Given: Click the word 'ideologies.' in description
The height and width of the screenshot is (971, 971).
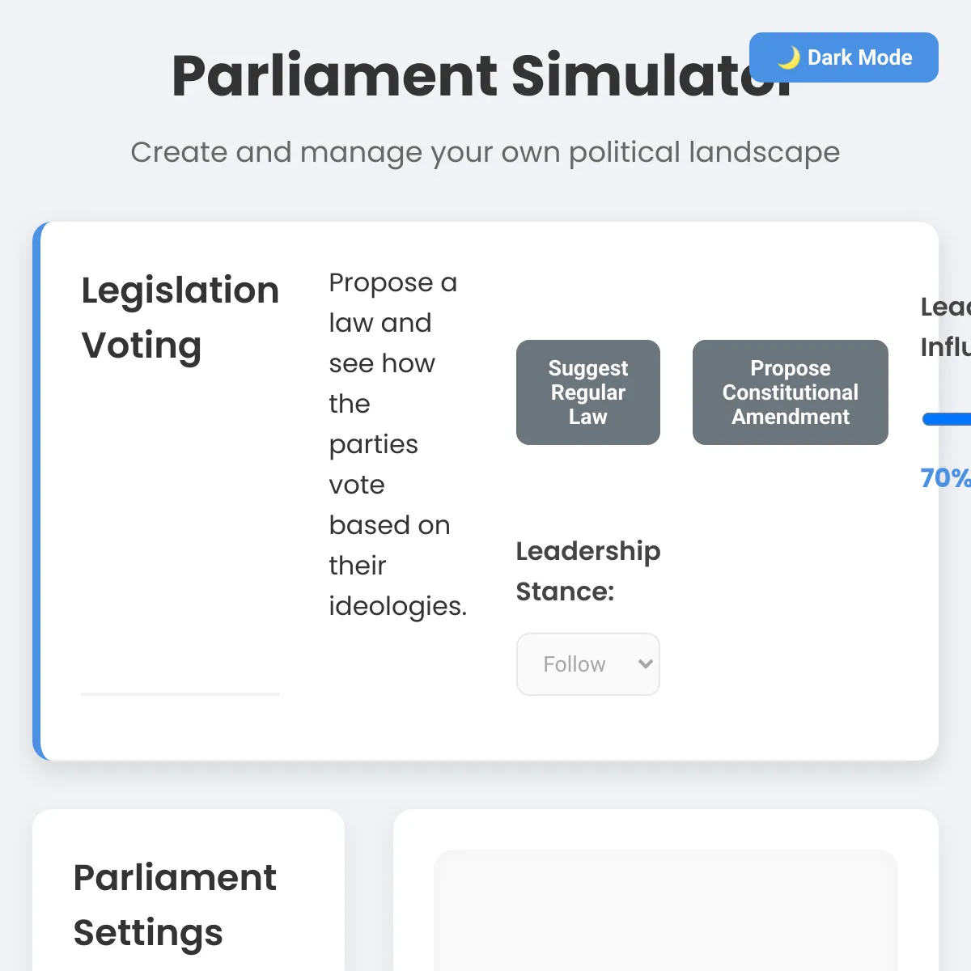Looking at the screenshot, I should coord(398,606).
